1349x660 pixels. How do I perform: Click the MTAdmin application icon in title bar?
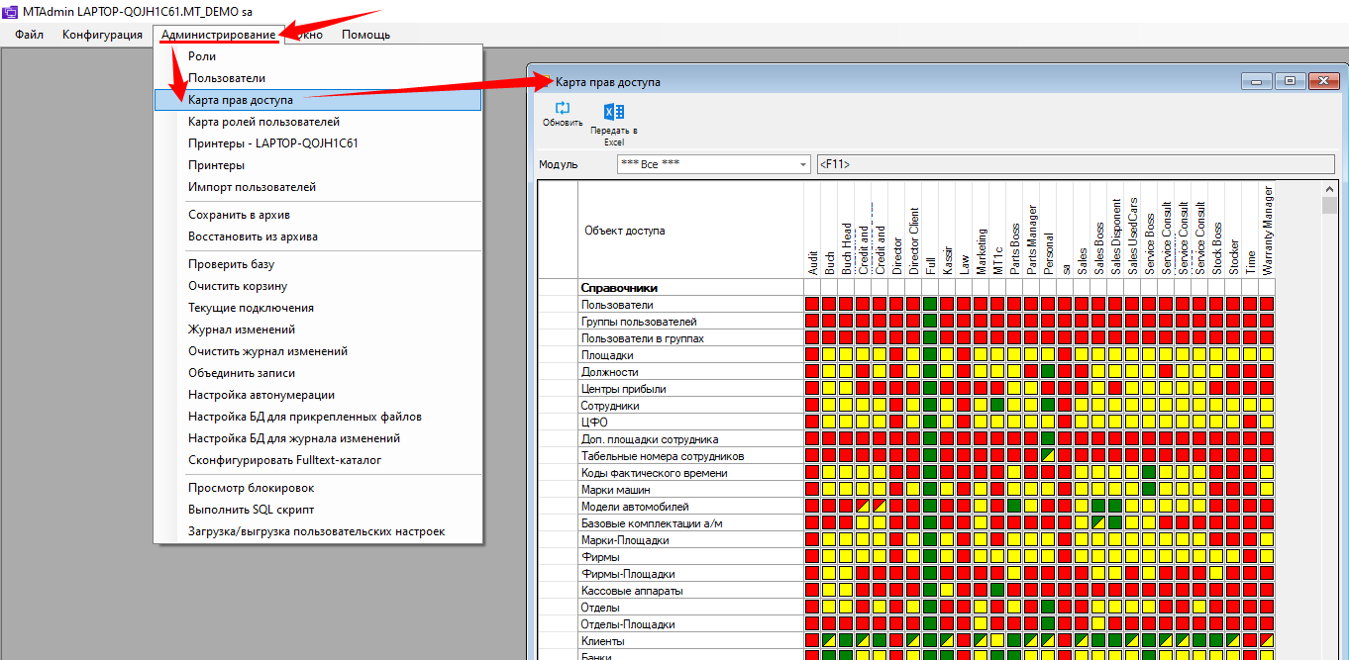(11, 10)
